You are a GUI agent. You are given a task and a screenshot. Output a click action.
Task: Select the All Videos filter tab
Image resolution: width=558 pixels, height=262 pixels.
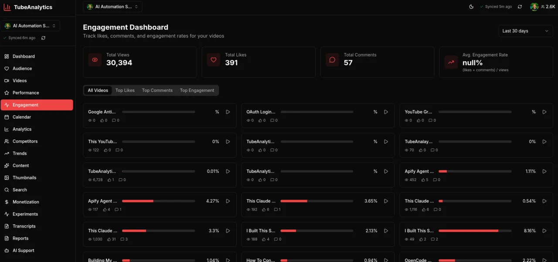click(x=97, y=90)
